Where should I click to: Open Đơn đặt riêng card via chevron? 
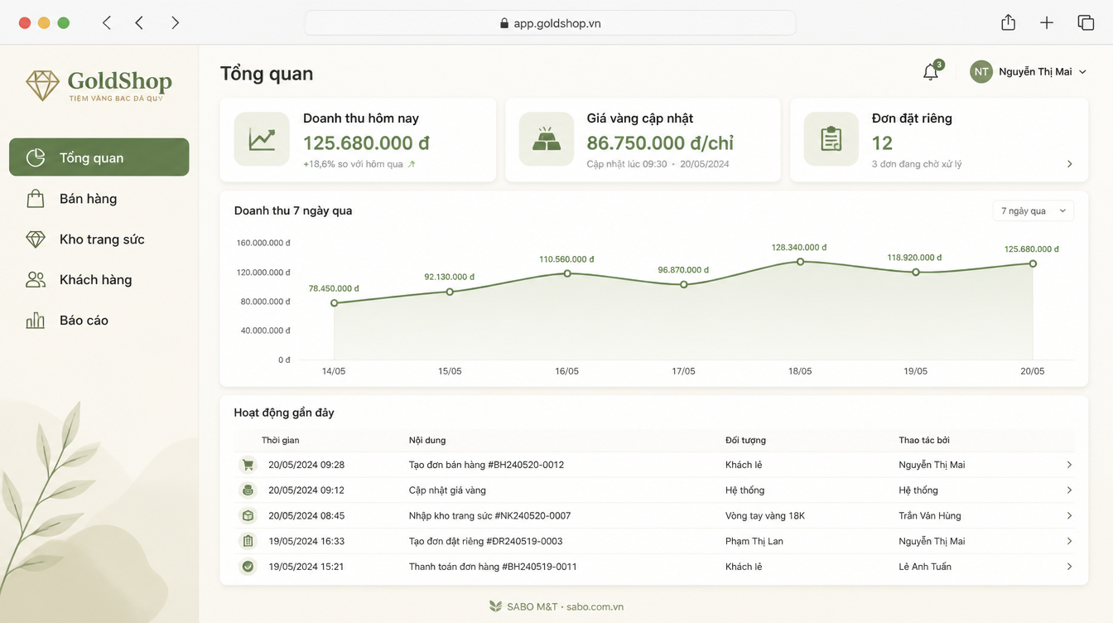coord(1069,164)
